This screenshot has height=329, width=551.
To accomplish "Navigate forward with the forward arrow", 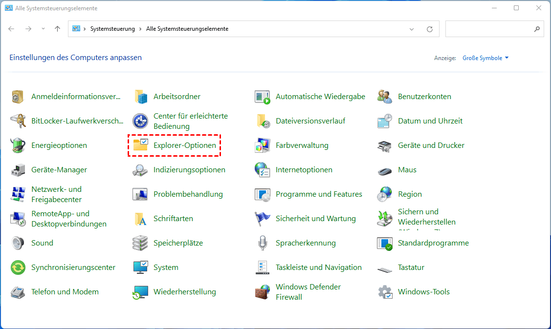I will tap(28, 29).
